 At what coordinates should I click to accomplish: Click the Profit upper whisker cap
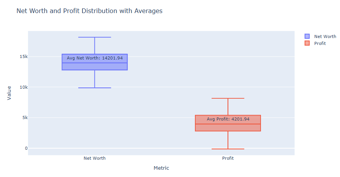pos(228,98)
